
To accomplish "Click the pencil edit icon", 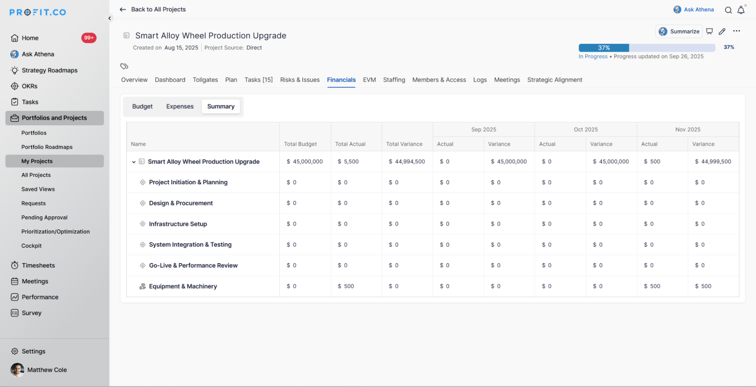I will (x=722, y=31).
